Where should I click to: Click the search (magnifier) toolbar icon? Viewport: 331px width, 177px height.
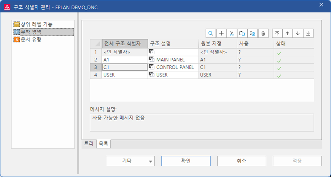pyautogui.click(x=211, y=33)
